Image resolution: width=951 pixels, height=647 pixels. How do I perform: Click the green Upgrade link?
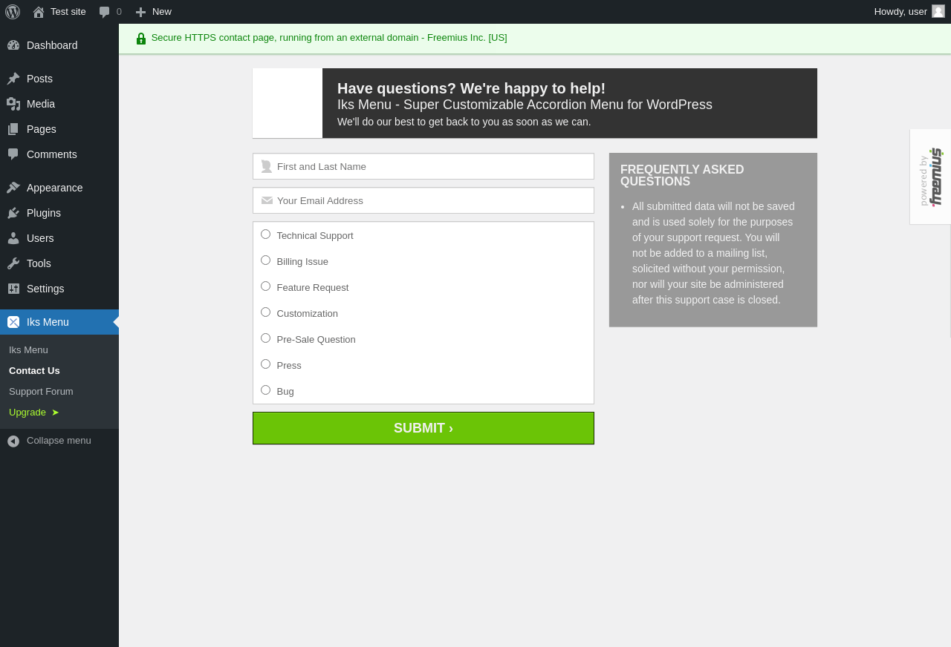[x=34, y=413]
